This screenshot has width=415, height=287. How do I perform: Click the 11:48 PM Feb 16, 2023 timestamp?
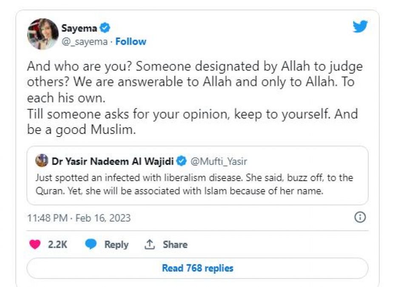(79, 218)
